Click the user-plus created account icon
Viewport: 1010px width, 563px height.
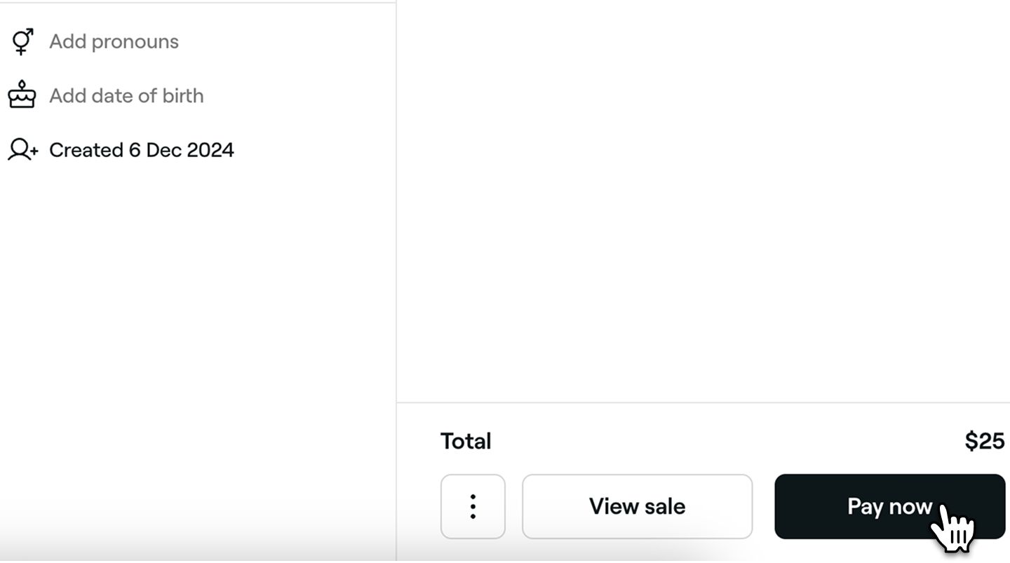(22, 150)
